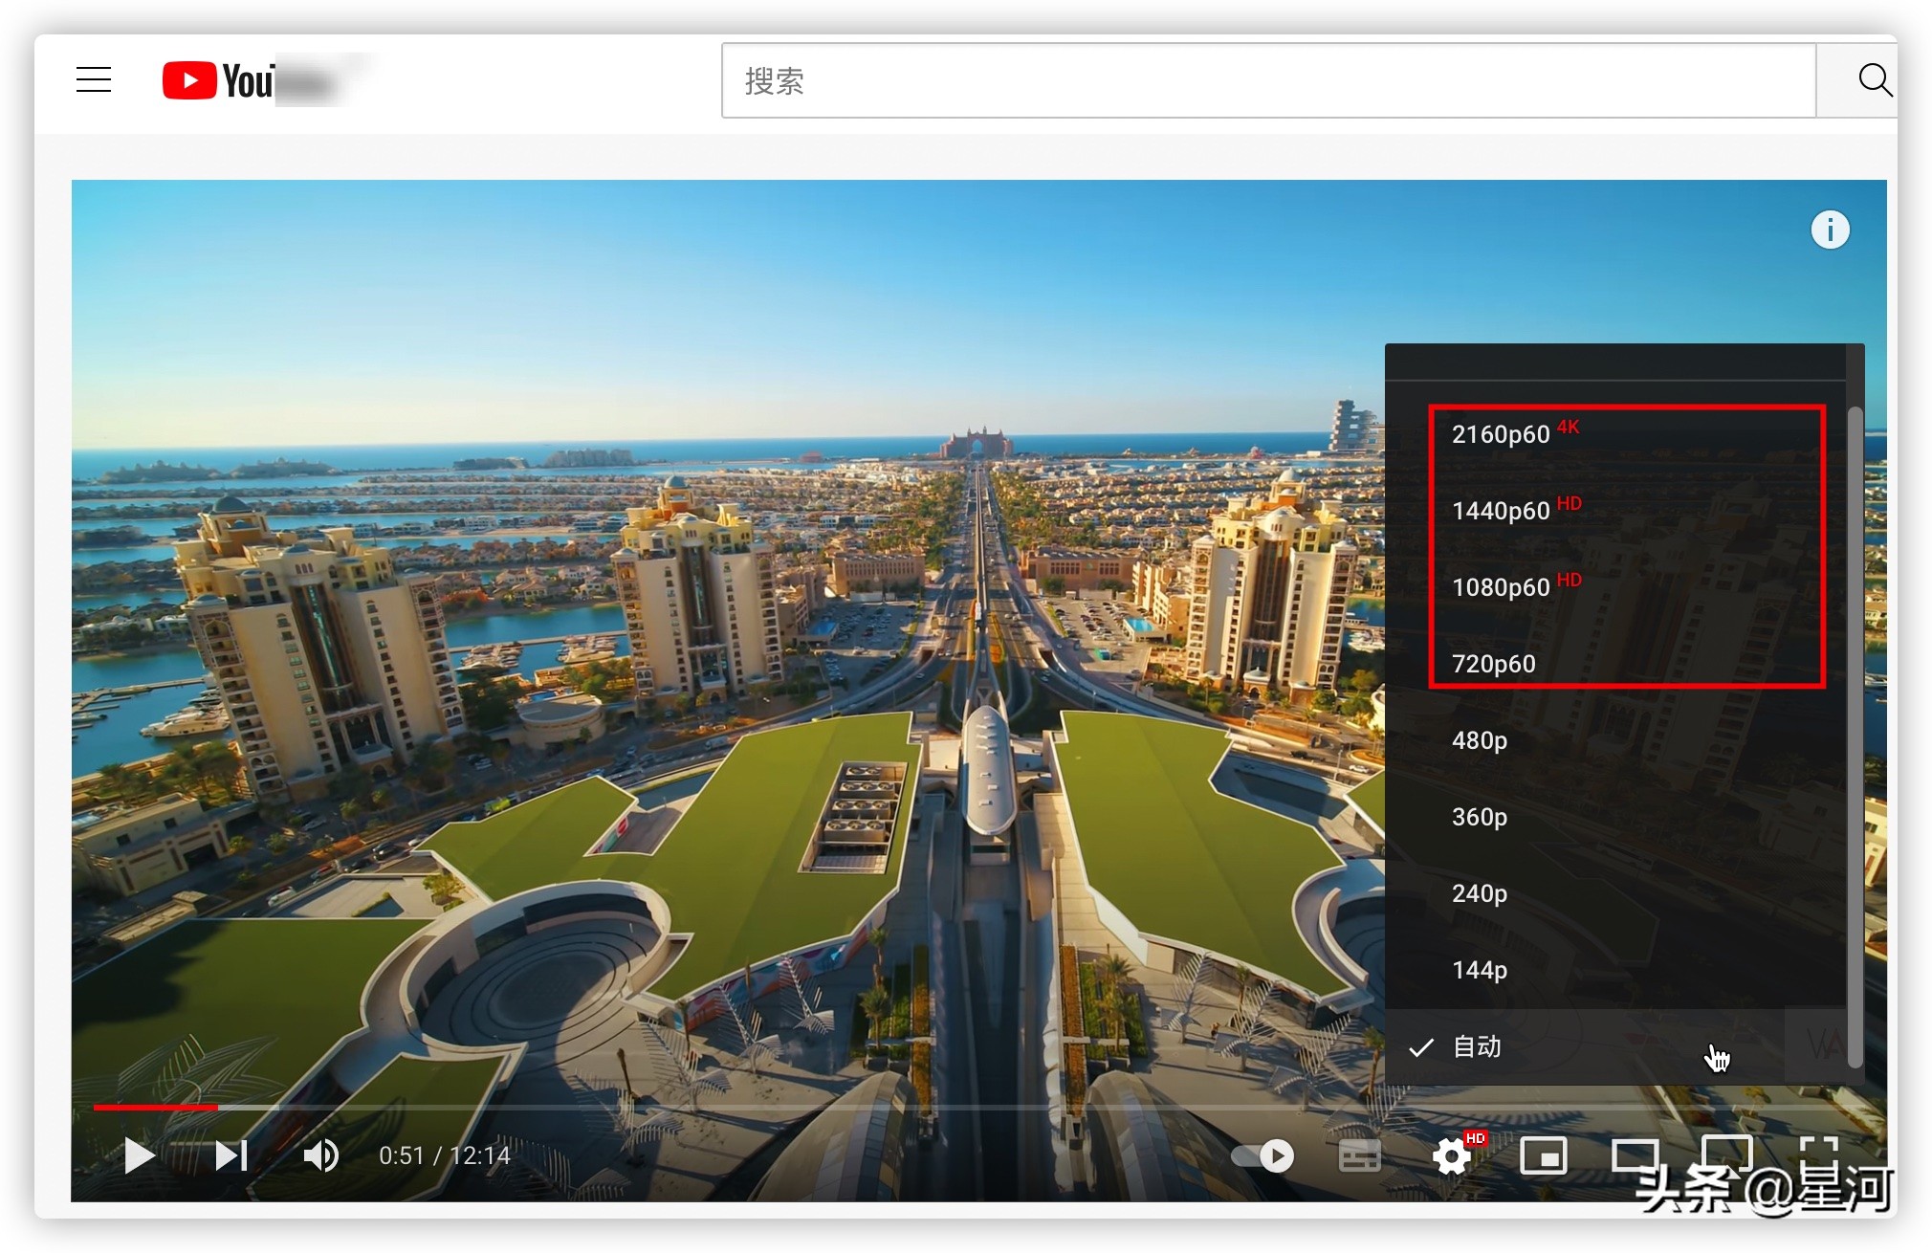Click the search magnifier button
This screenshot has height=1253, width=1932.
[1874, 80]
